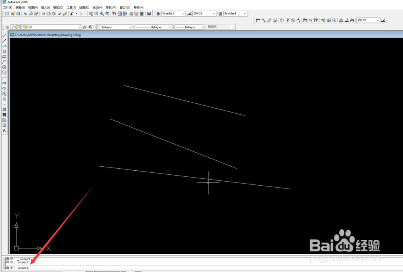Open the ByLayer lineweight dropdown

(202, 27)
